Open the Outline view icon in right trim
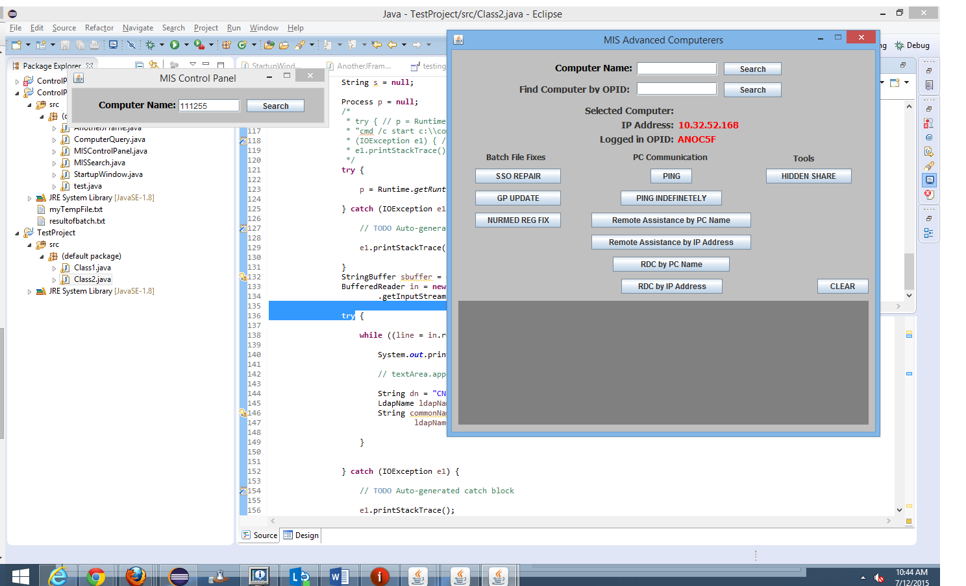Viewport: 966px width, 586px height. (929, 233)
